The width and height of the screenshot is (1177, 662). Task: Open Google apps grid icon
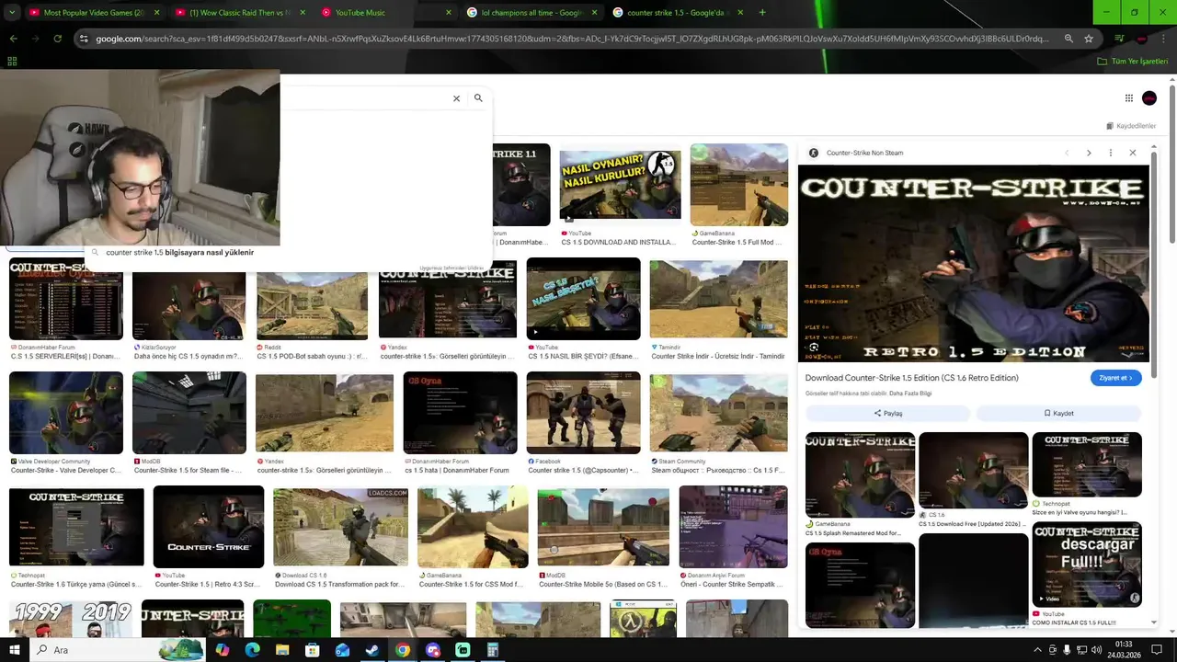1128,98
